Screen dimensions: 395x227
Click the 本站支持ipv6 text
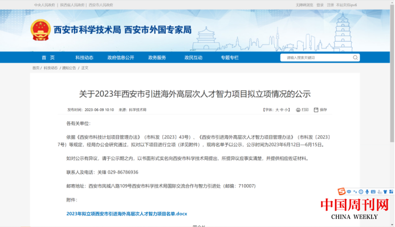pyautogui.click(x=347, y=5)
